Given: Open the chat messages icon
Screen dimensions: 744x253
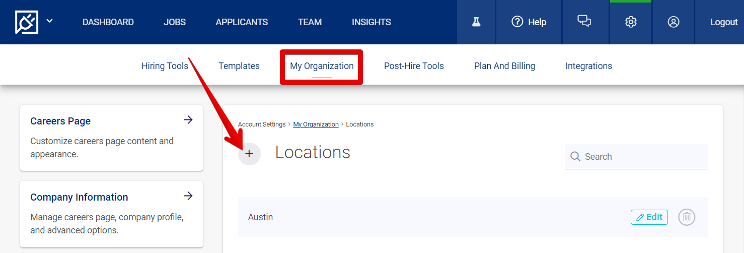Looking at the screenshot, I should pos(584,22).
